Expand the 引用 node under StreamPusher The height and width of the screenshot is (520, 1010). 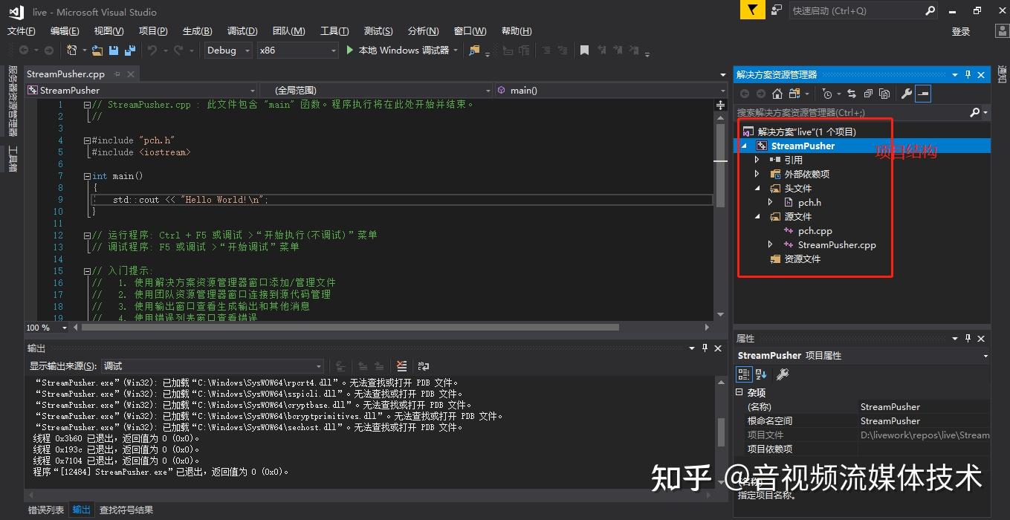coord(757,159)
